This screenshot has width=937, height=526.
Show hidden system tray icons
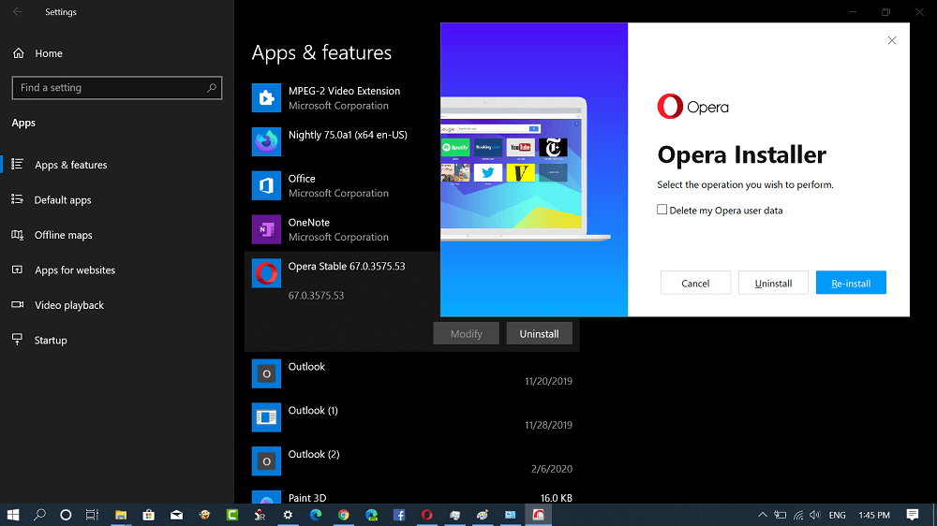(x=763, y=515)
